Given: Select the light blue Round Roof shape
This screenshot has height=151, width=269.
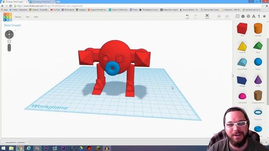Looking at the screenshot, I should (x=242, y=62).
